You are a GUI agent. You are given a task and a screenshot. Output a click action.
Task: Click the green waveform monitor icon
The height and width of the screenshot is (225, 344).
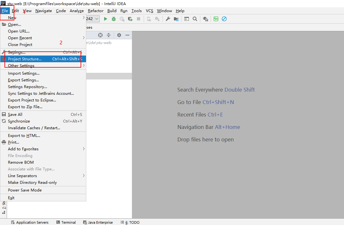[216, 19]
